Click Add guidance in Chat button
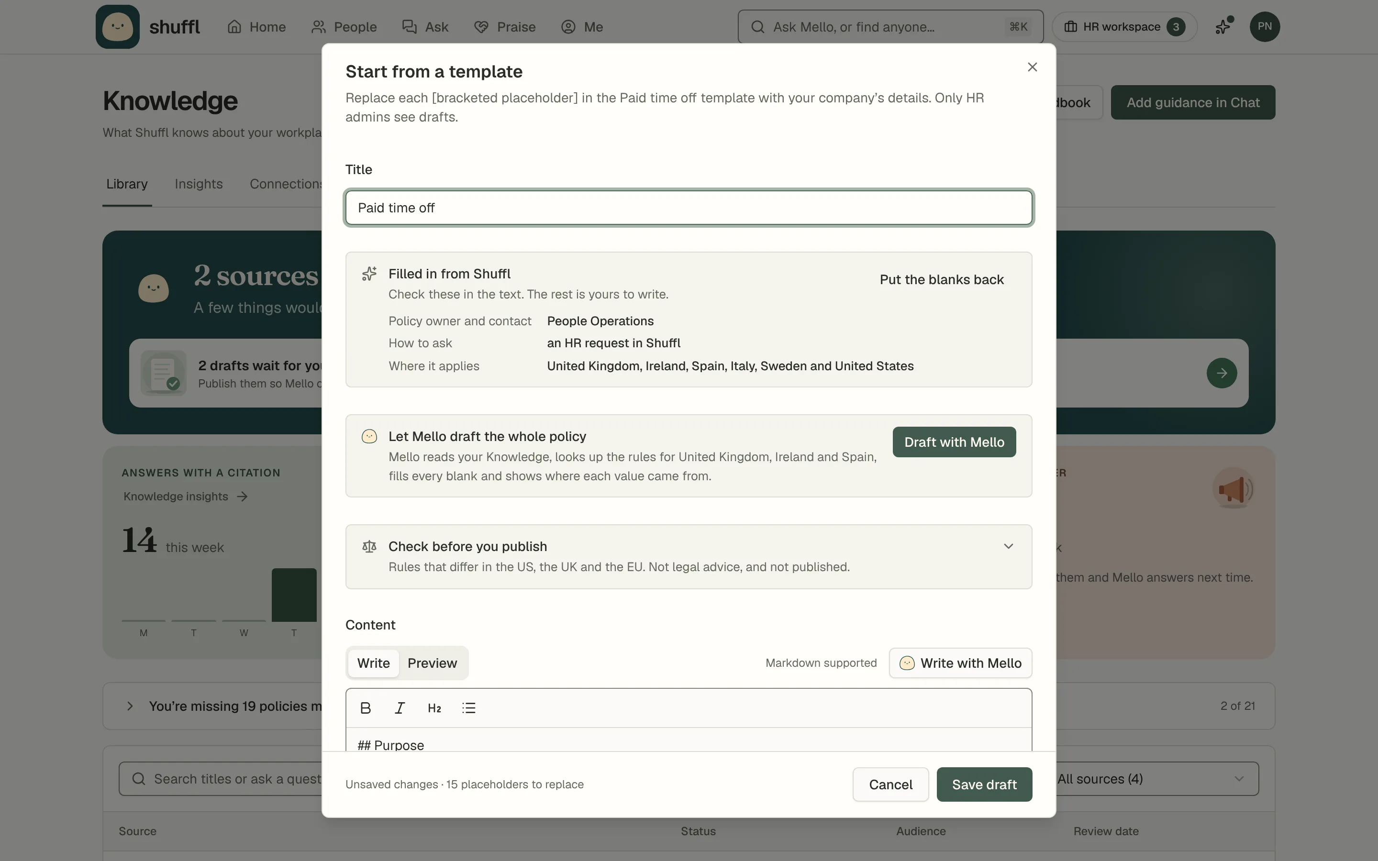 [1193, 102]
